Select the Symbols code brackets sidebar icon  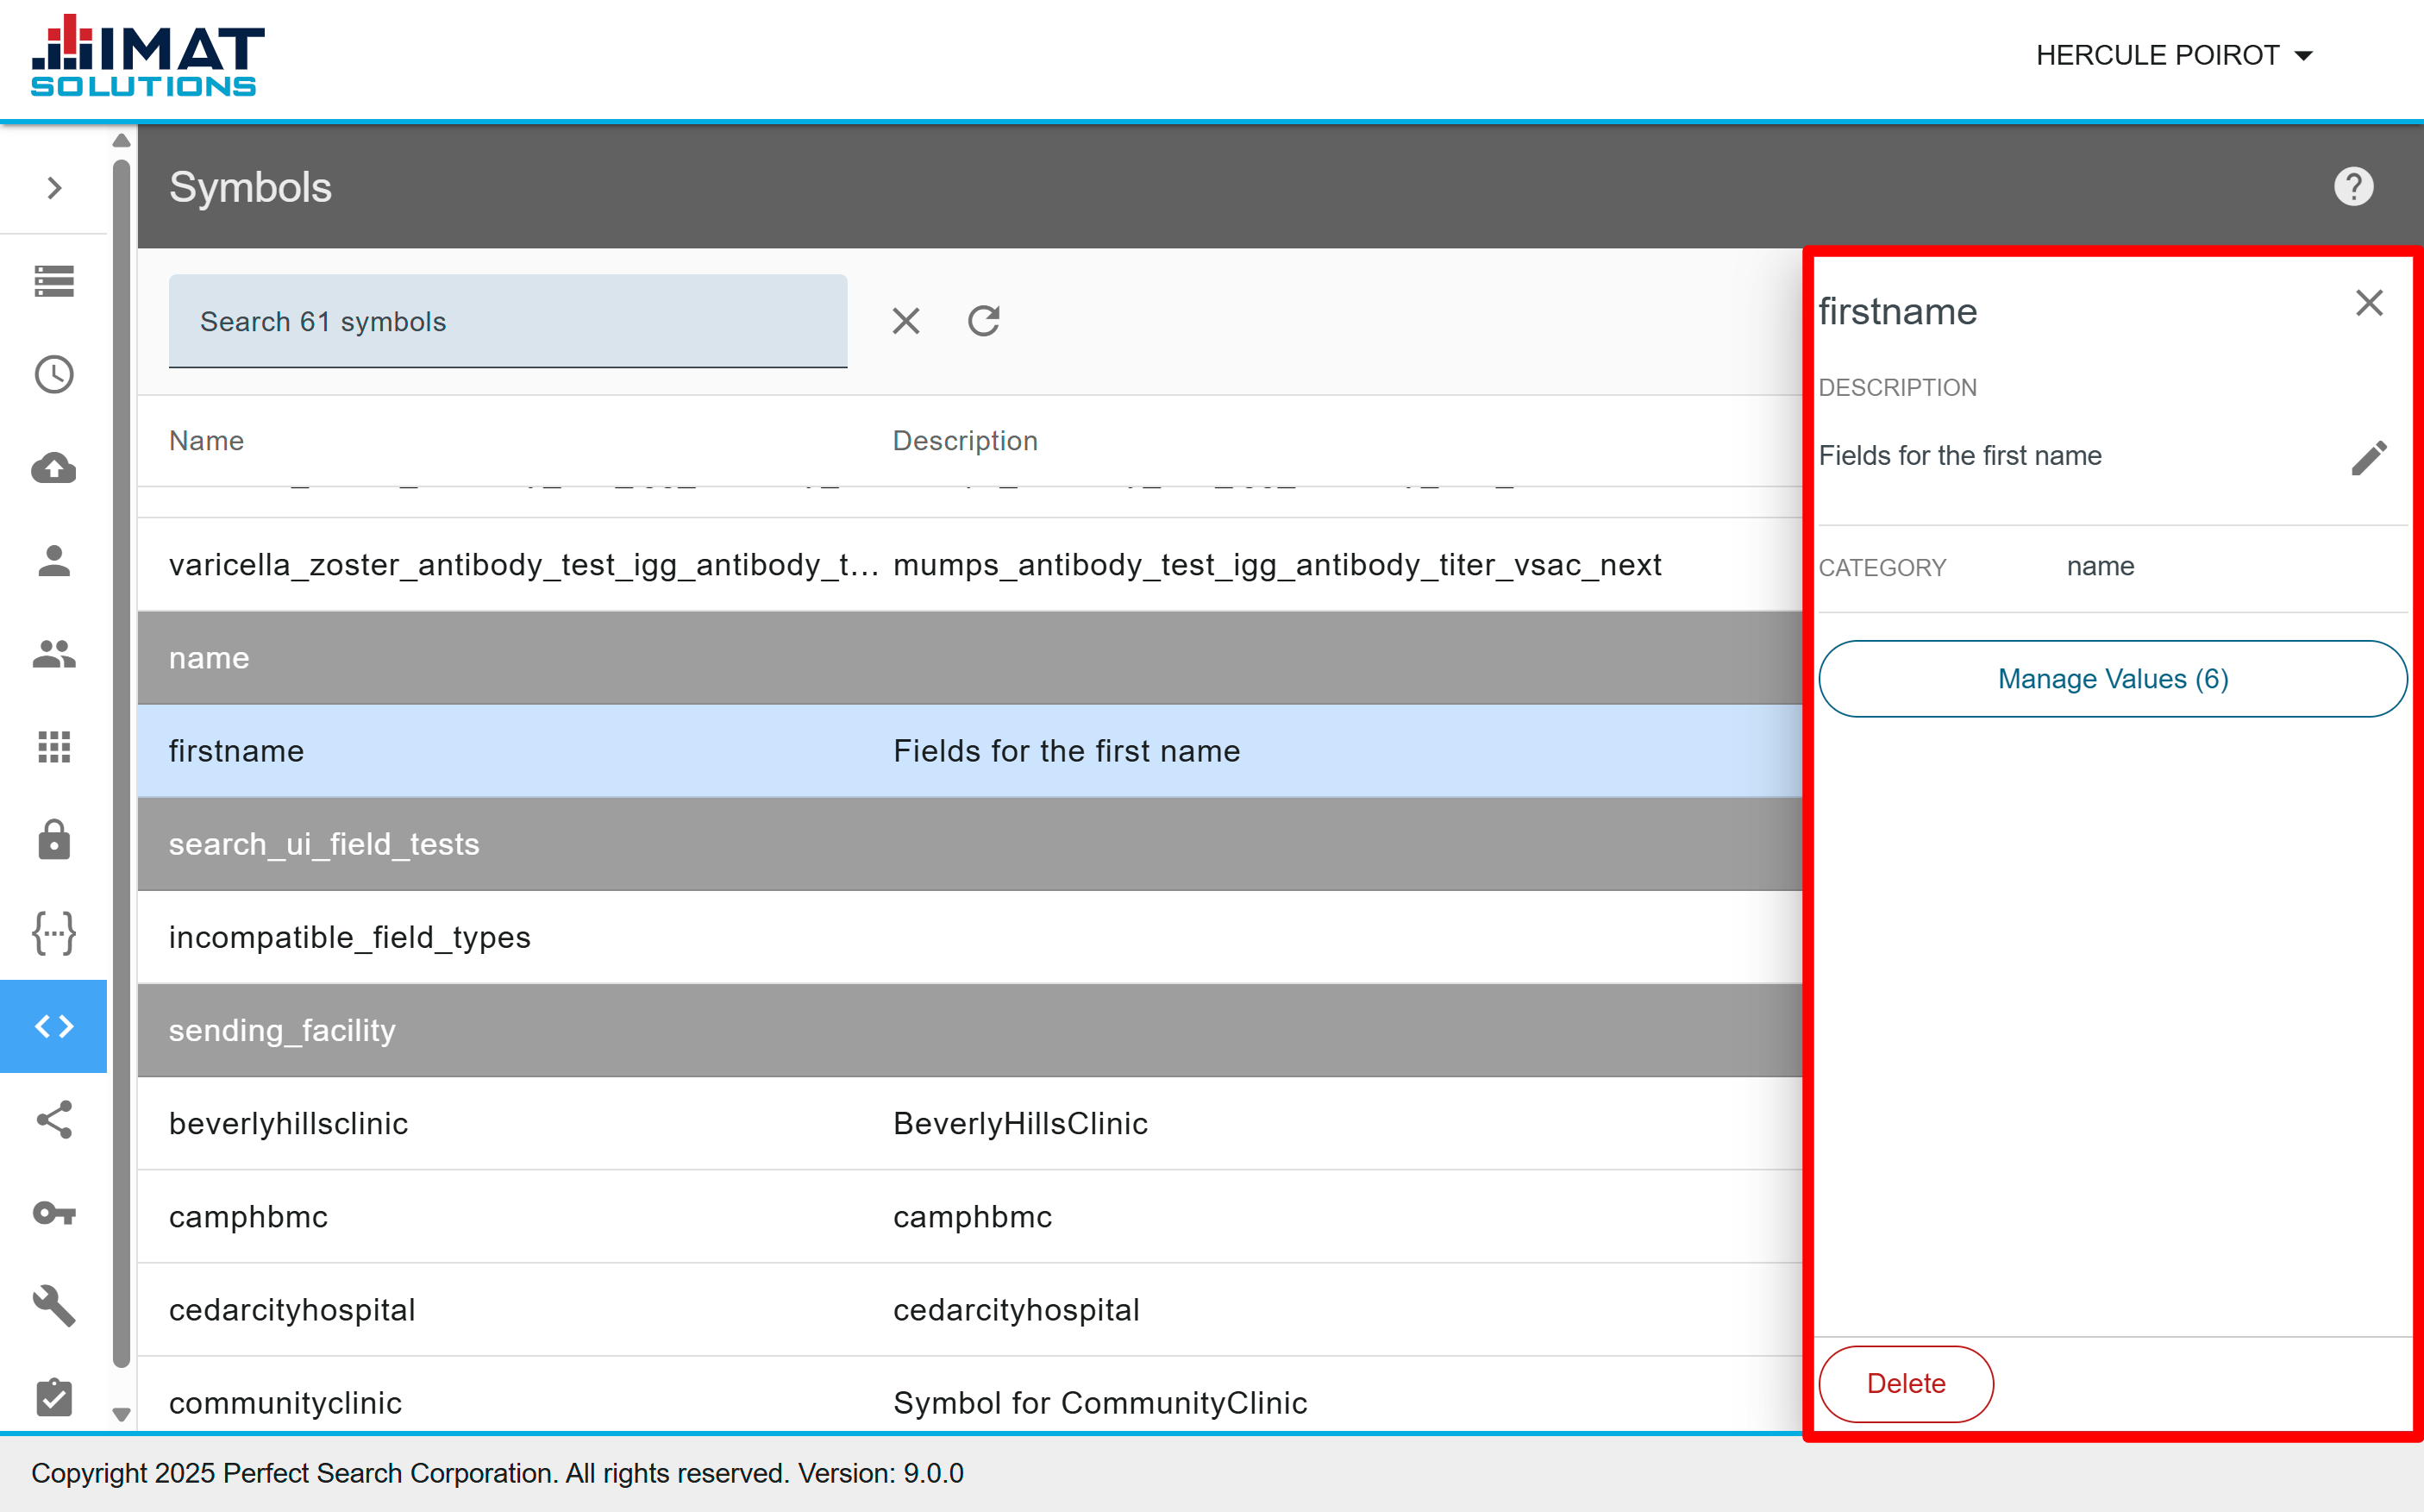[54, 1026]
